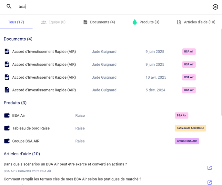
Task: Switch to the Tous (17) tab
Action: coord(16,22)
